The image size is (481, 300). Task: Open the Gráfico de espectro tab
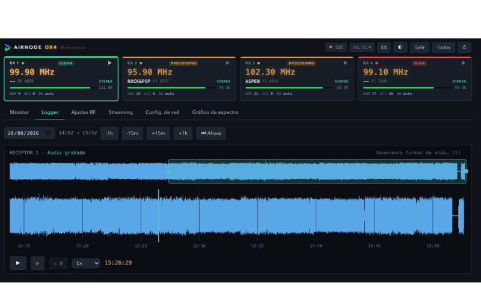(215, 112)
